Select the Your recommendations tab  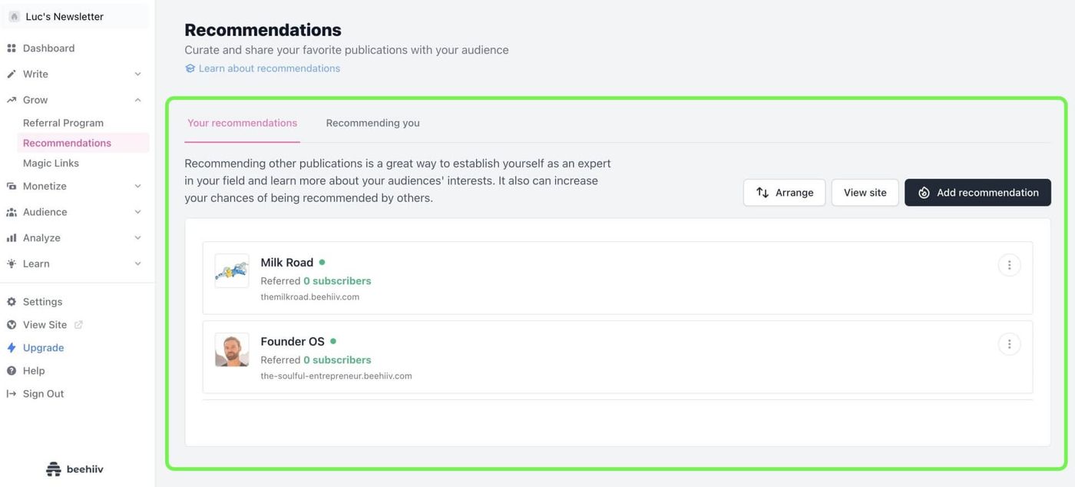pyautogui.click(x=242, y=123)
